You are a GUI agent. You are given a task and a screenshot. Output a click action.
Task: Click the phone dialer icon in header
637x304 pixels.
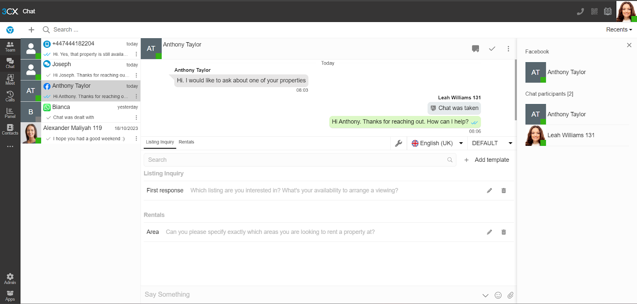tap(580, 12)
